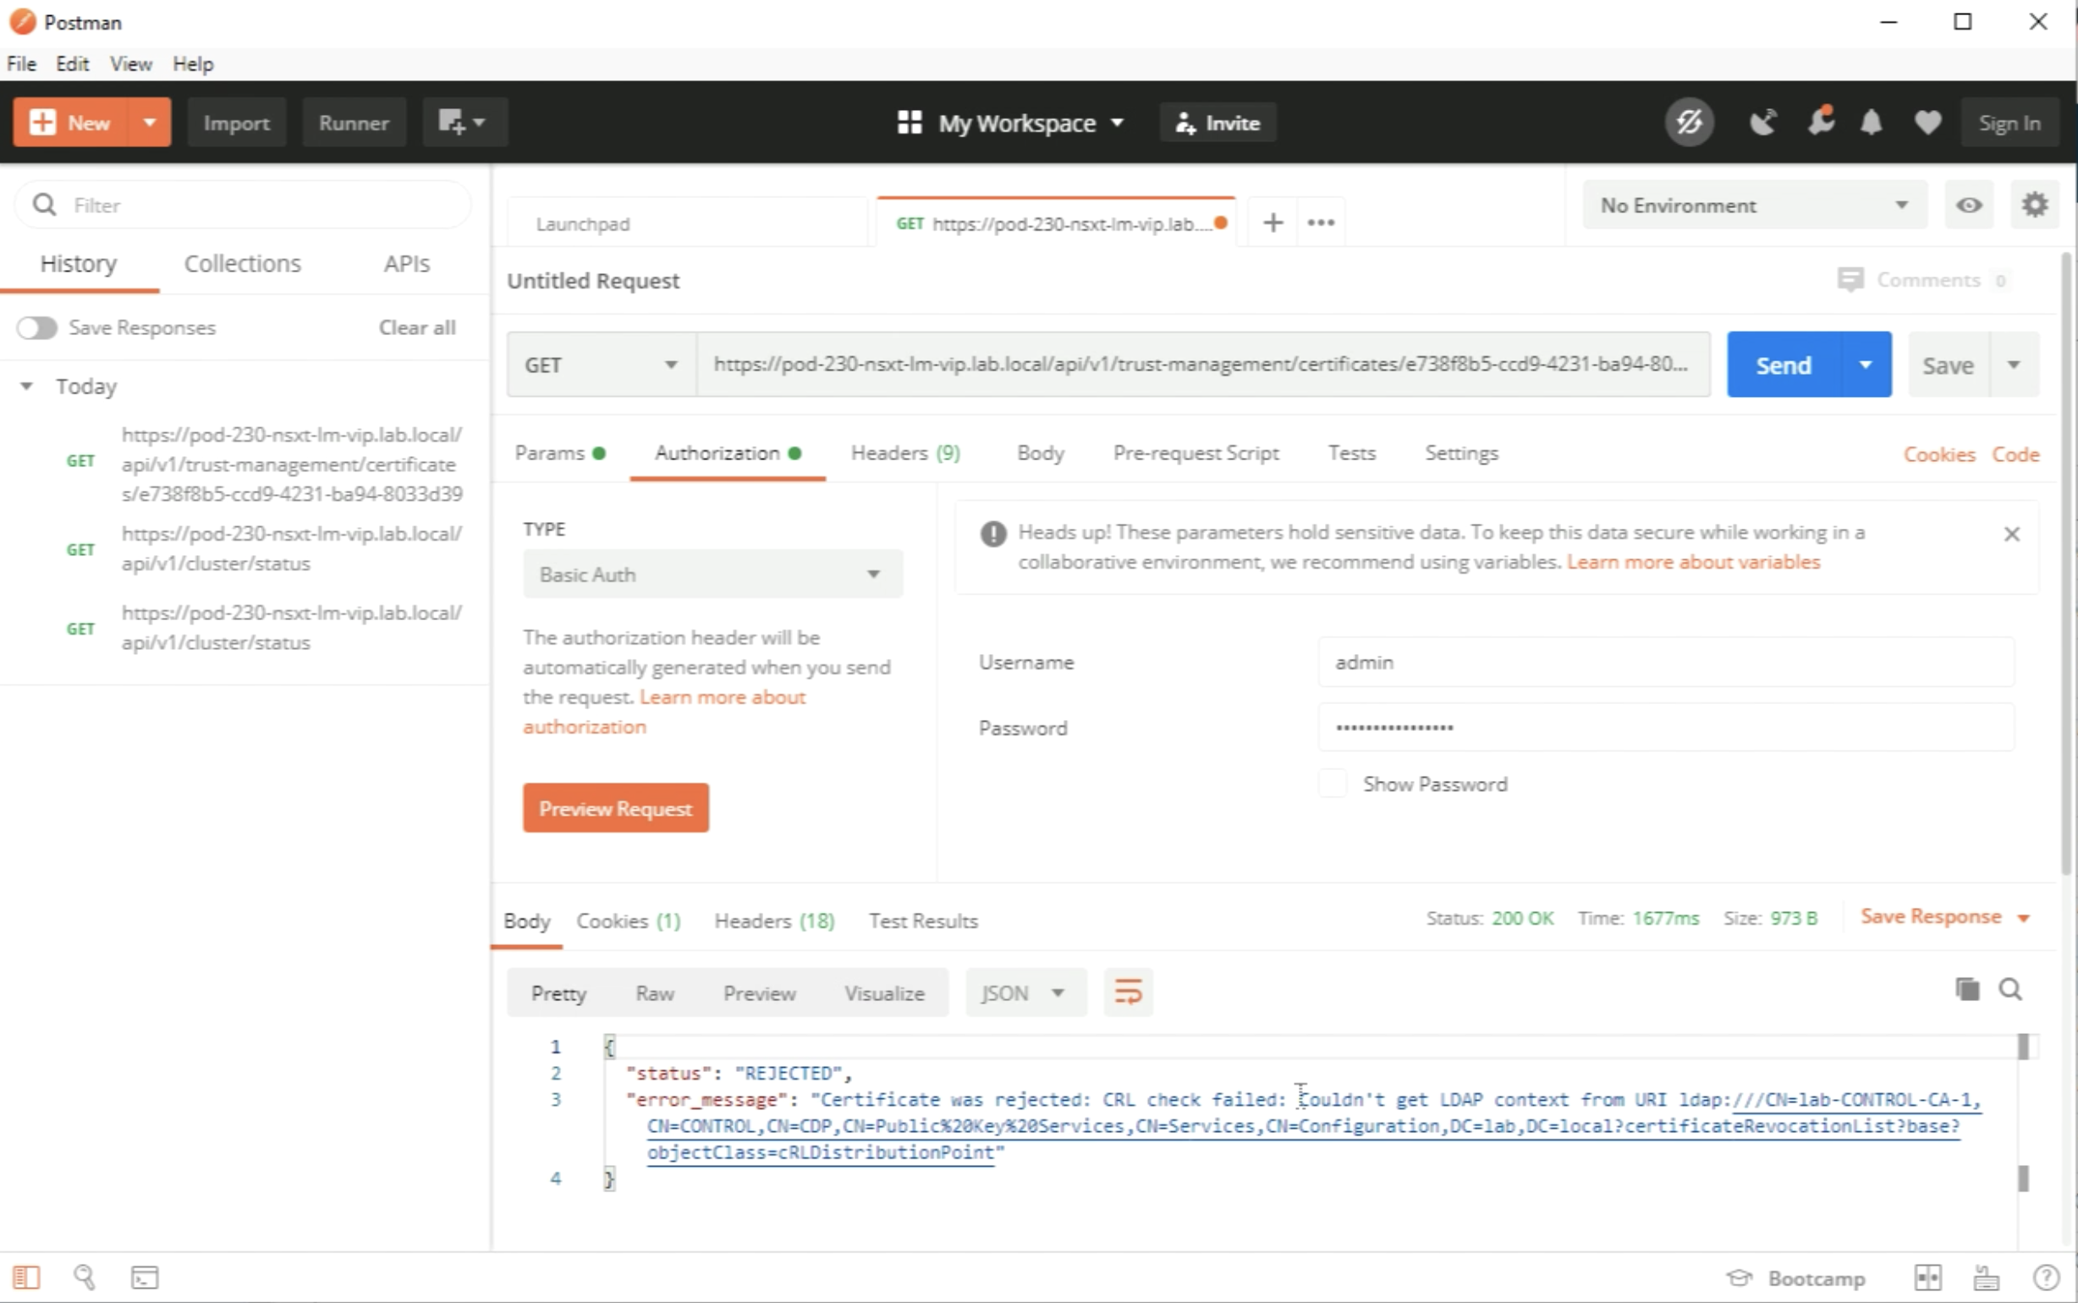Open the GET method dropdown
This screenshot has width=2078, height=1303.
(601, 365)
